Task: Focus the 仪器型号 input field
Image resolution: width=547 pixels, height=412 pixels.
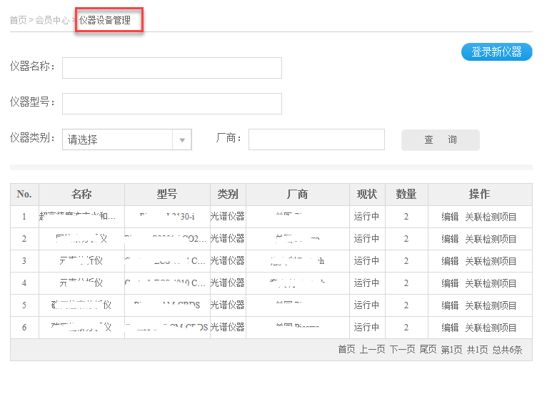Action: point(171,104)
